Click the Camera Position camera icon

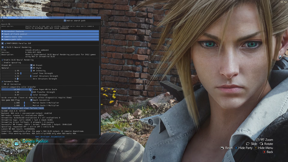click(x=16, y=144)
